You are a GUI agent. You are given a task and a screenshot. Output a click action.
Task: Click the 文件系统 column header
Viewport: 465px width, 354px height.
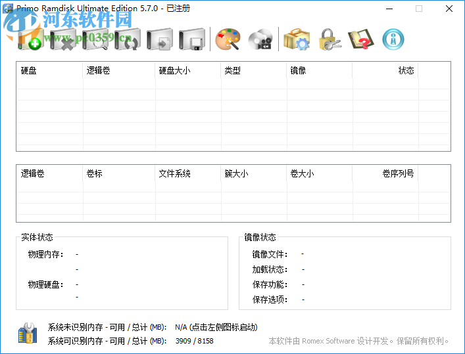[188, 173]
